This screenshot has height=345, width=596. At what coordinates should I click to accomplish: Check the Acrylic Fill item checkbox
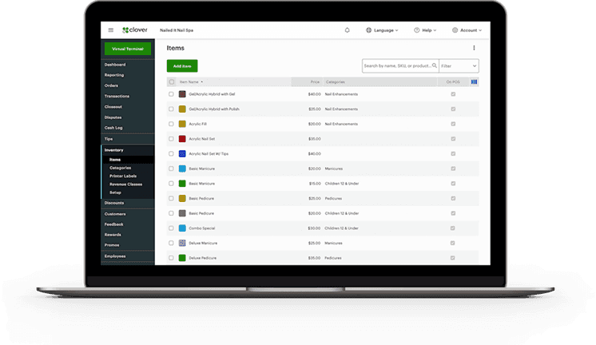point(171,124)
